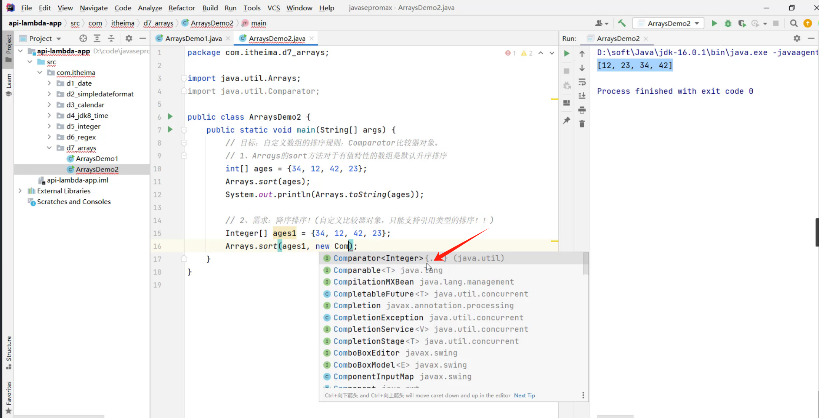Click the Run ArraysDemo2 button in the main toolbar
Image resolution: width=819 pixels, height=418 pixels.
point(714,23)
